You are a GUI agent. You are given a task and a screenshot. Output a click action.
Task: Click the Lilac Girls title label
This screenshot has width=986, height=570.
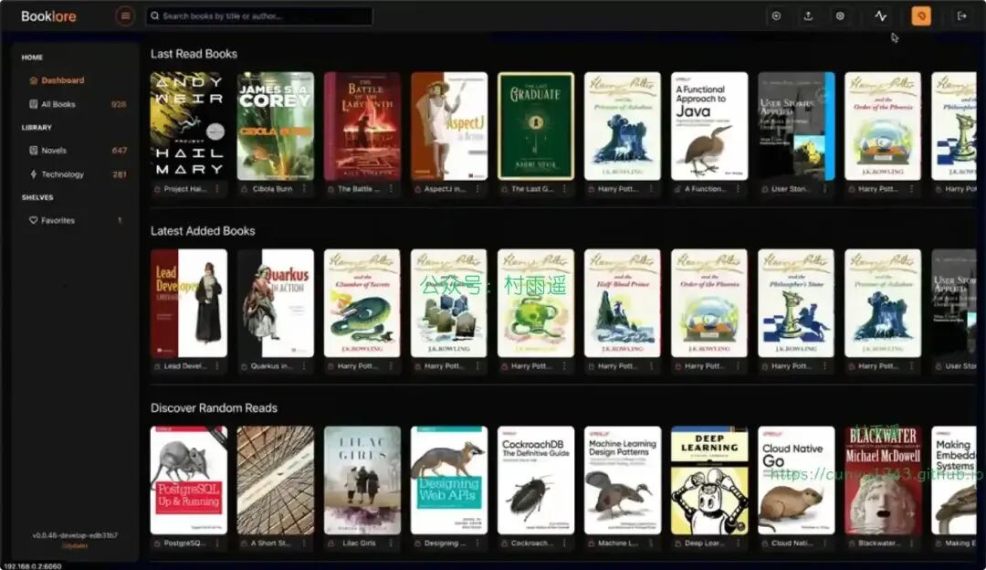(x=359, y=543)
